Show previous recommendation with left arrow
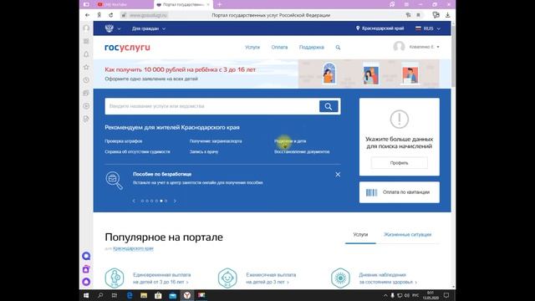 coord(134,201)
